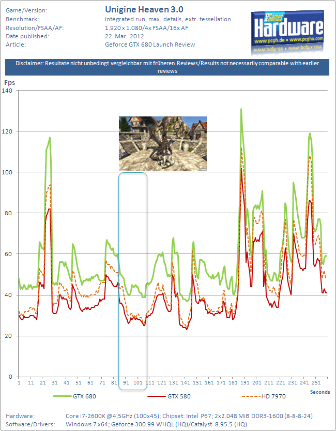This screenshot has height=431, width=336.
Task: Click the GTX 680 peak near 131 fps
Action: coord(241,109)
